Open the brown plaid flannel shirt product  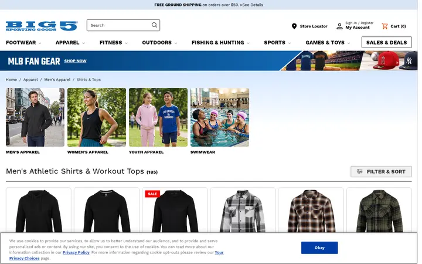point(311,211)
